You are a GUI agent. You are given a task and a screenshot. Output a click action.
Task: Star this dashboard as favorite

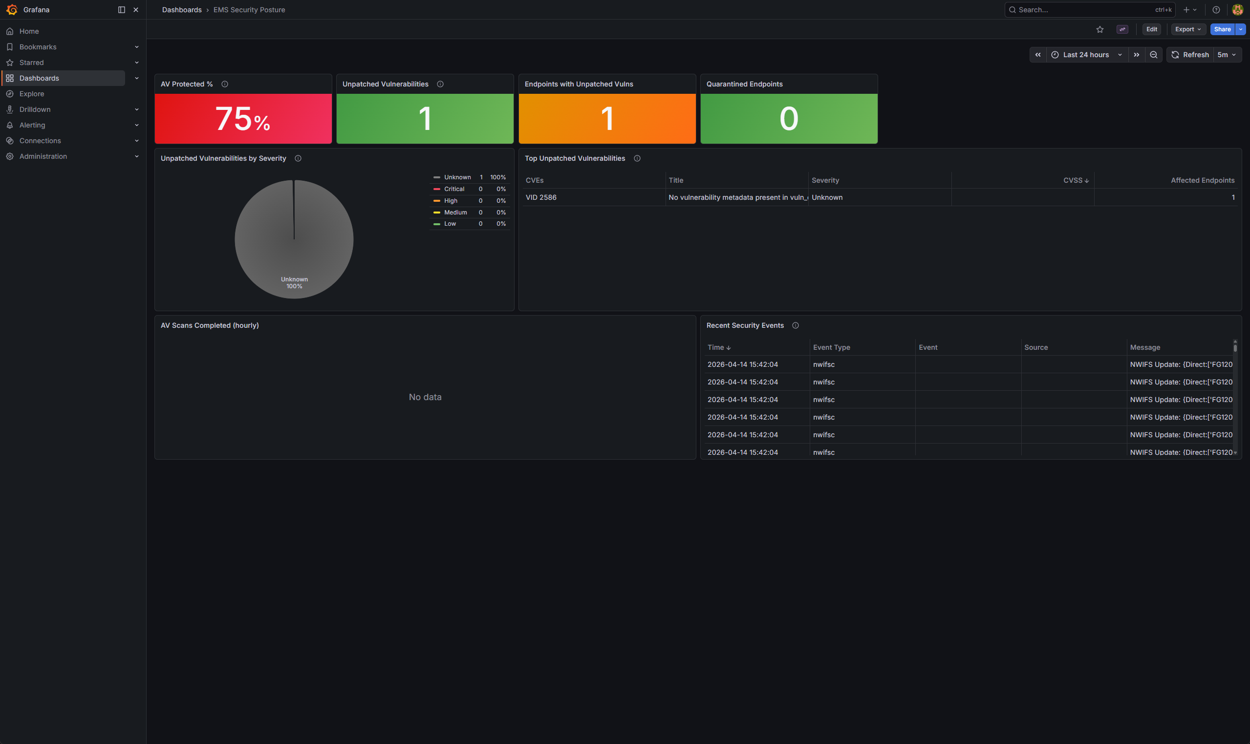pyautogui.click(x=1100, y=29)
